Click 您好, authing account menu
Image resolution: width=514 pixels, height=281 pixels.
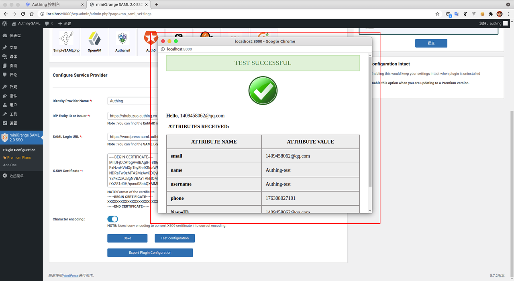(x=494, y=23)
